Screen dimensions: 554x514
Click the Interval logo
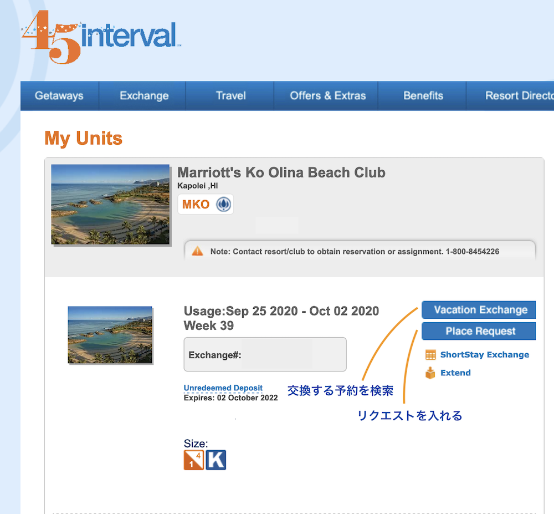100,38
